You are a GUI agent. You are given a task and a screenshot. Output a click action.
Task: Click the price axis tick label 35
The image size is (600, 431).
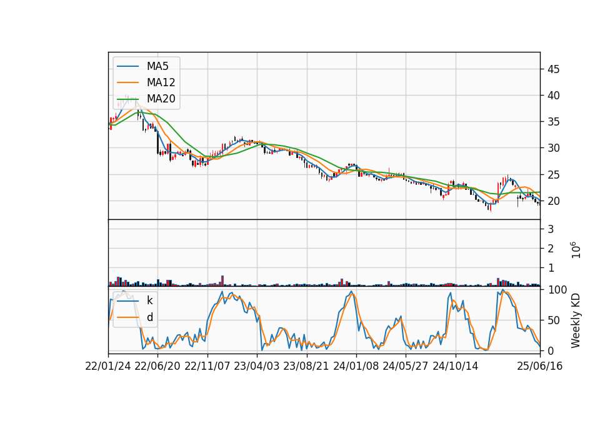(553, 122)
